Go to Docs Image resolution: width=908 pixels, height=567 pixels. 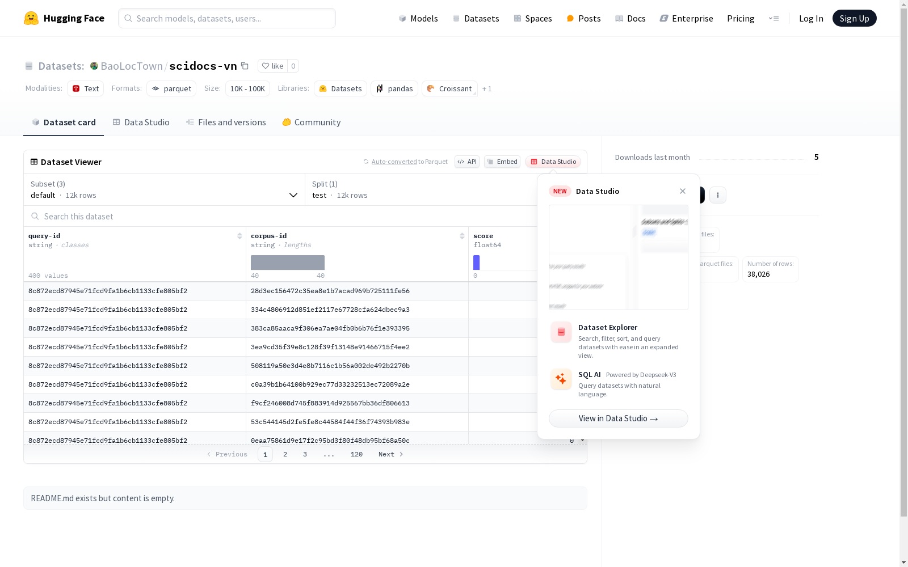(630, 18)
